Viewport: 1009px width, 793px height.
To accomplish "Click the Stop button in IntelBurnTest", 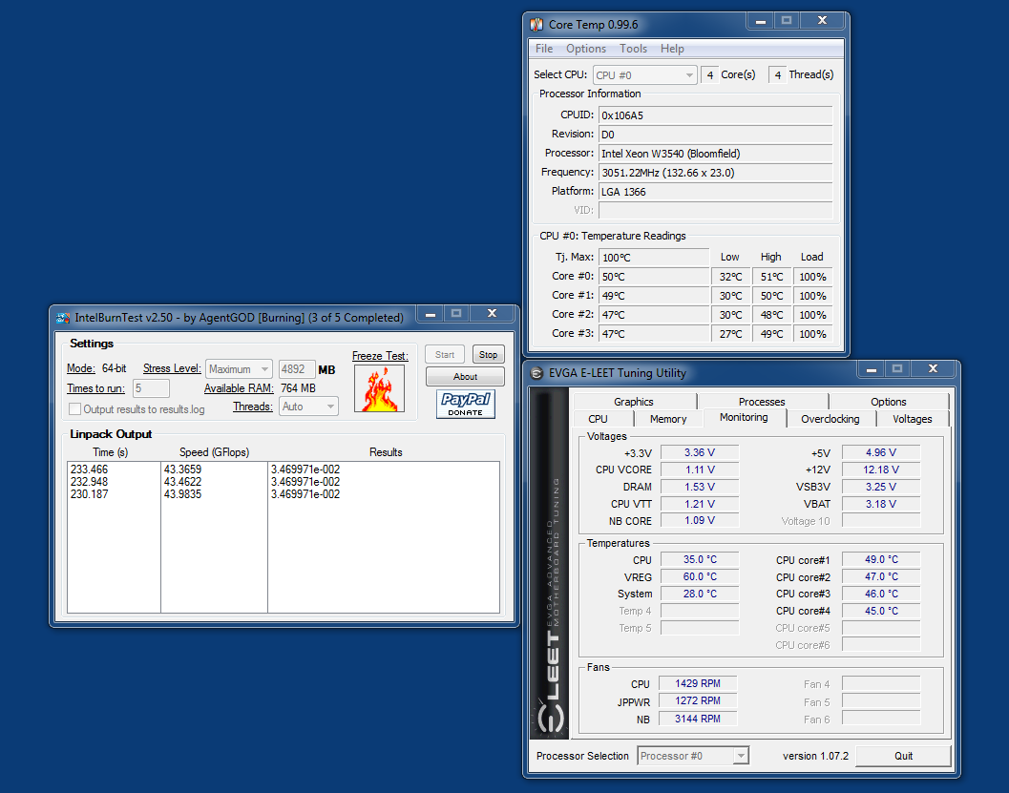I will 489,354.
